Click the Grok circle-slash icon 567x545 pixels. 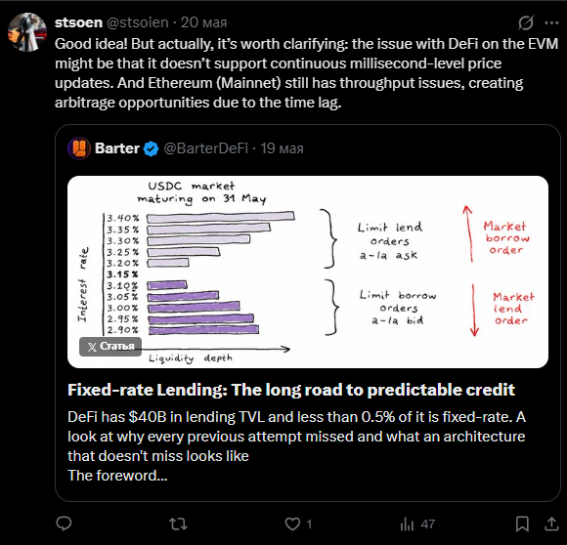click(x=525, y=22)
